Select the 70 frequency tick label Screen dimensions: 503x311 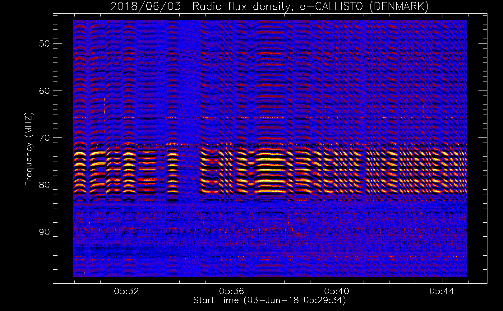[x=44, y=138]
